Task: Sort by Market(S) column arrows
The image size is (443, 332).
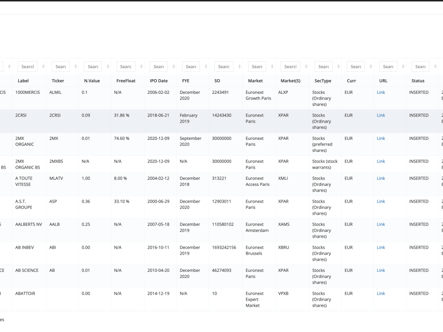Action: point(306,67)
